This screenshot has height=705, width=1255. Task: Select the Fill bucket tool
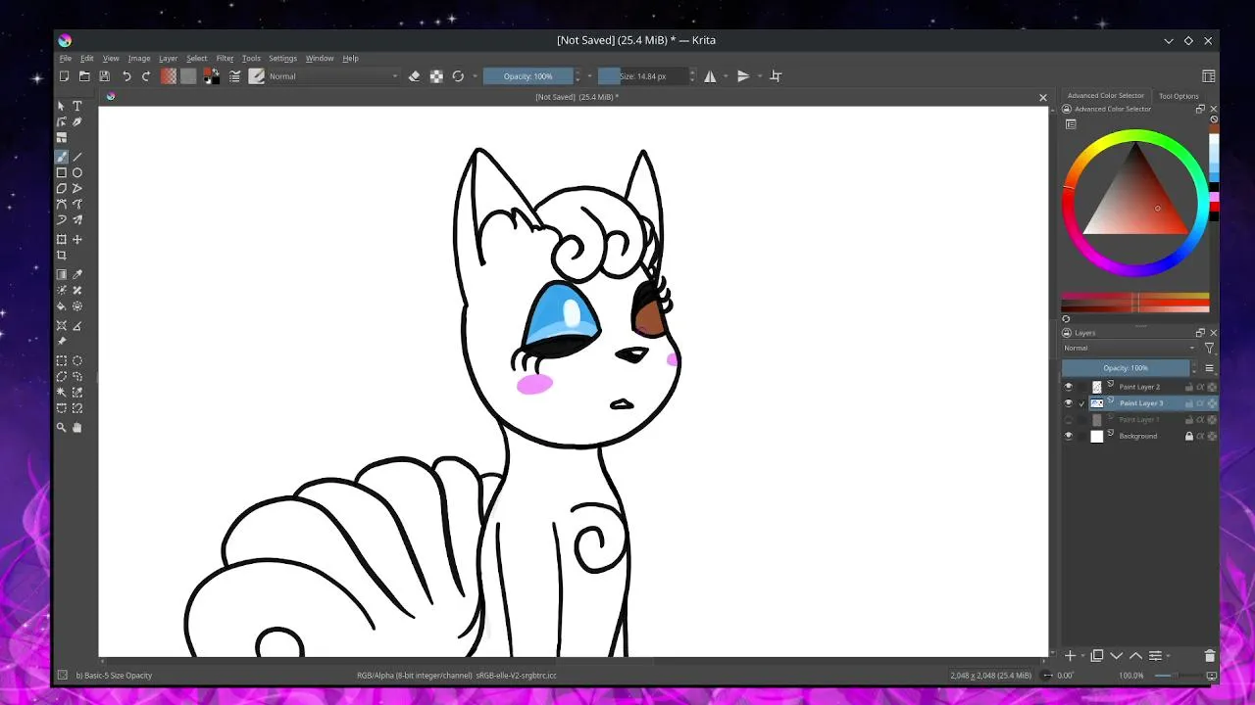62,305
